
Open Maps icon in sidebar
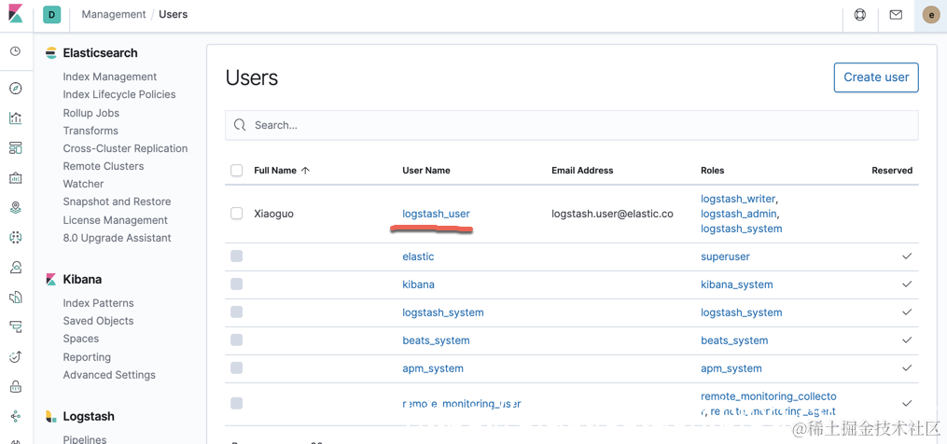(x=16, y=208)
